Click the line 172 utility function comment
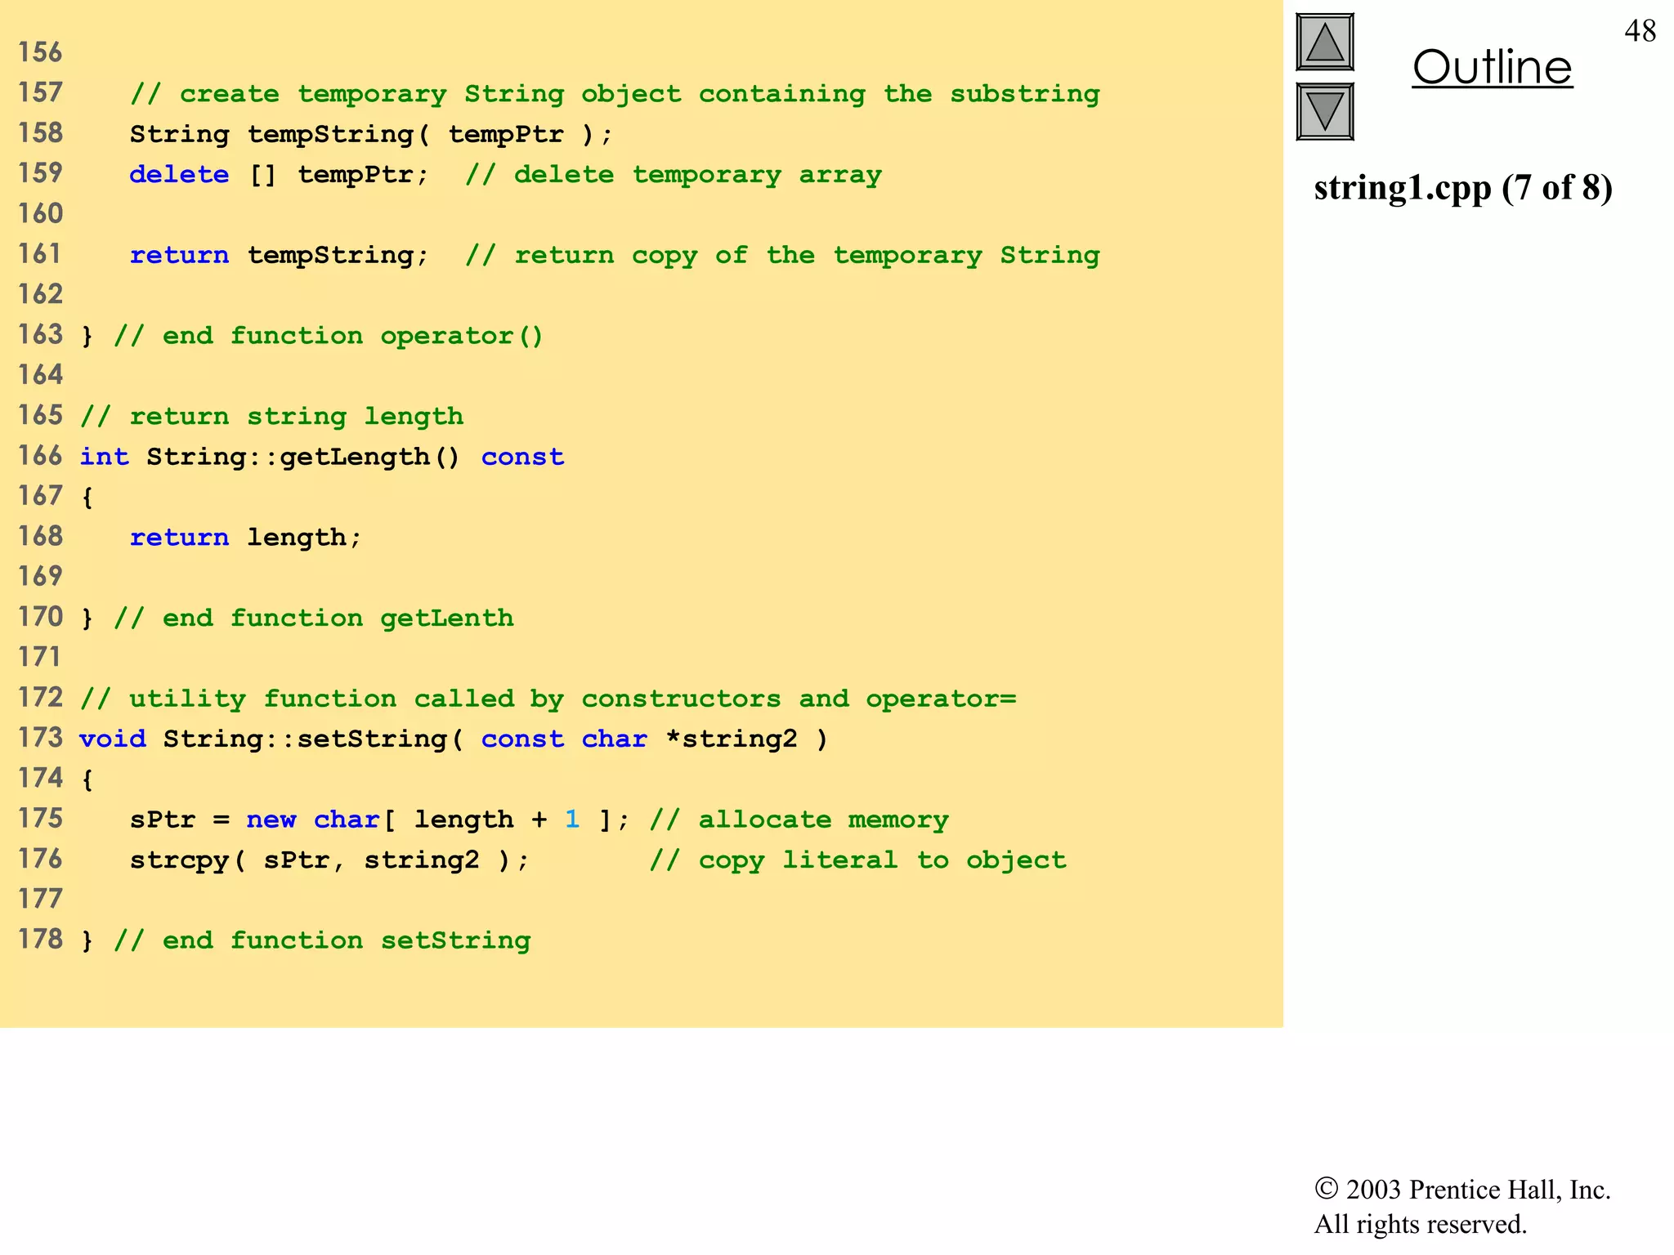 548,699
